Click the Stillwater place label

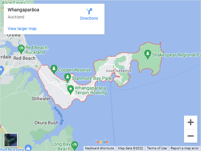pos(41,99)
